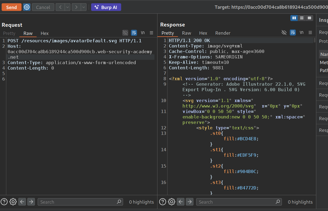328x211 pixels.
Task: Expand the forward history dropdown arrow
Action: point(84,7)
